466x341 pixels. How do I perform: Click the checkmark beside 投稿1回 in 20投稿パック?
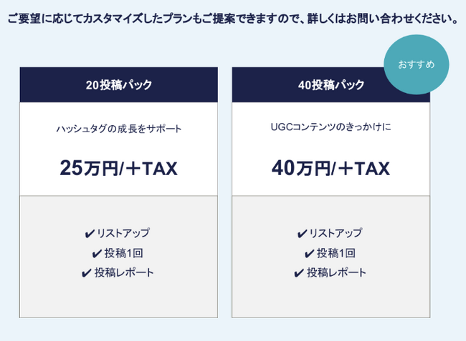[x=97, y=254]
